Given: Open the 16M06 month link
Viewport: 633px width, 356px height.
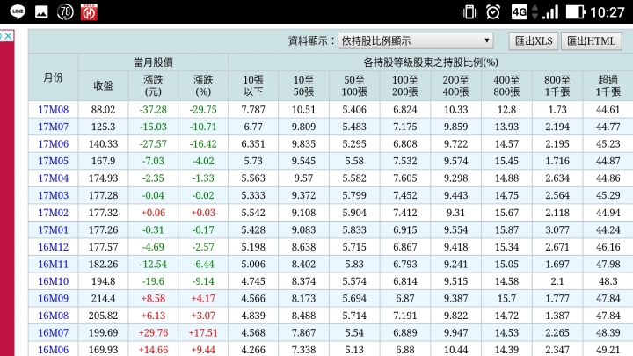Looking at the screenshot, I should tap(54, 350).
